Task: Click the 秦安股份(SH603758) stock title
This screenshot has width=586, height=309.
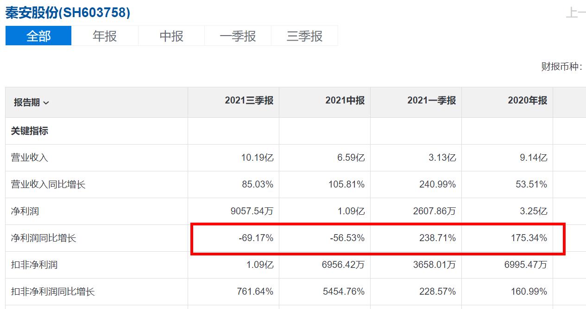Action: 68,12
